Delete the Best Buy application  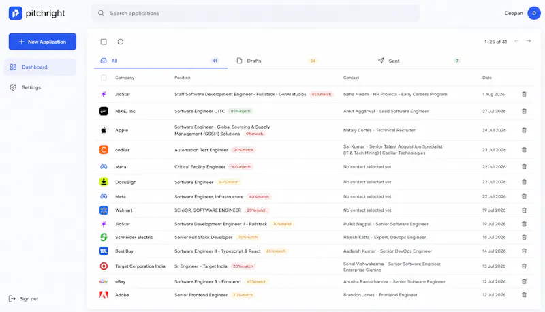pos(524,251)
